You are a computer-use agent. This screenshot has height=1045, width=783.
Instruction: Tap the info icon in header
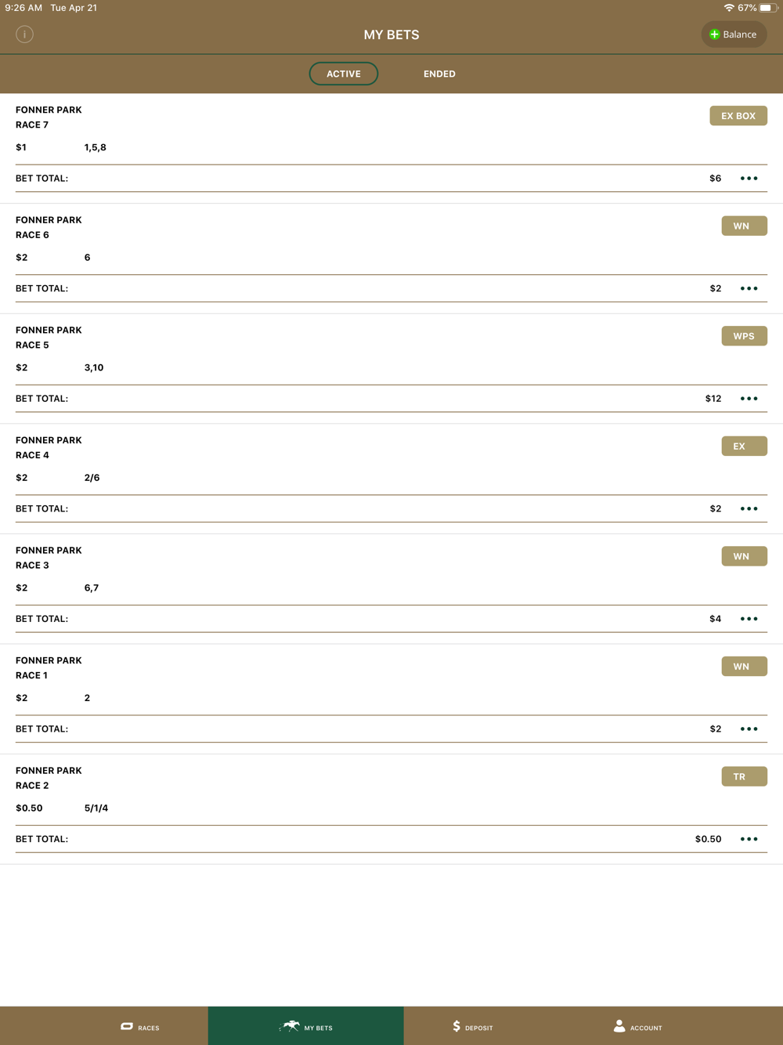[x=24, y=34]
